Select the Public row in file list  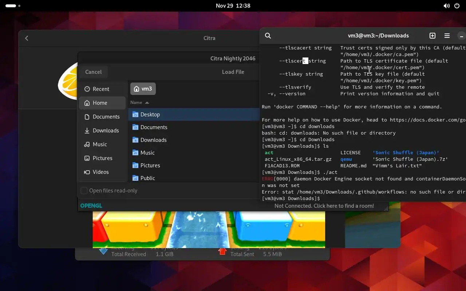(x=194, y=178)
